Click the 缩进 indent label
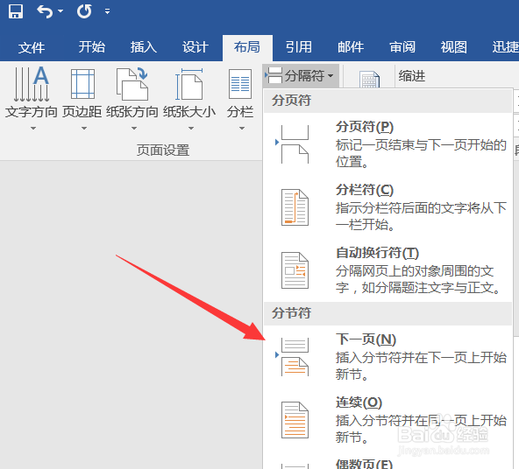 [x=412, y=76]
